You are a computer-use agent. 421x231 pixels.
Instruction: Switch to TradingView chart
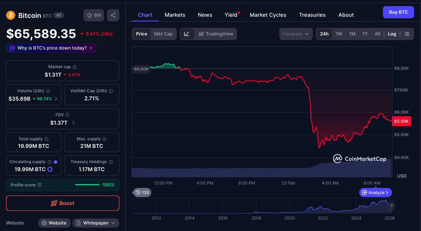pos(216,34)
